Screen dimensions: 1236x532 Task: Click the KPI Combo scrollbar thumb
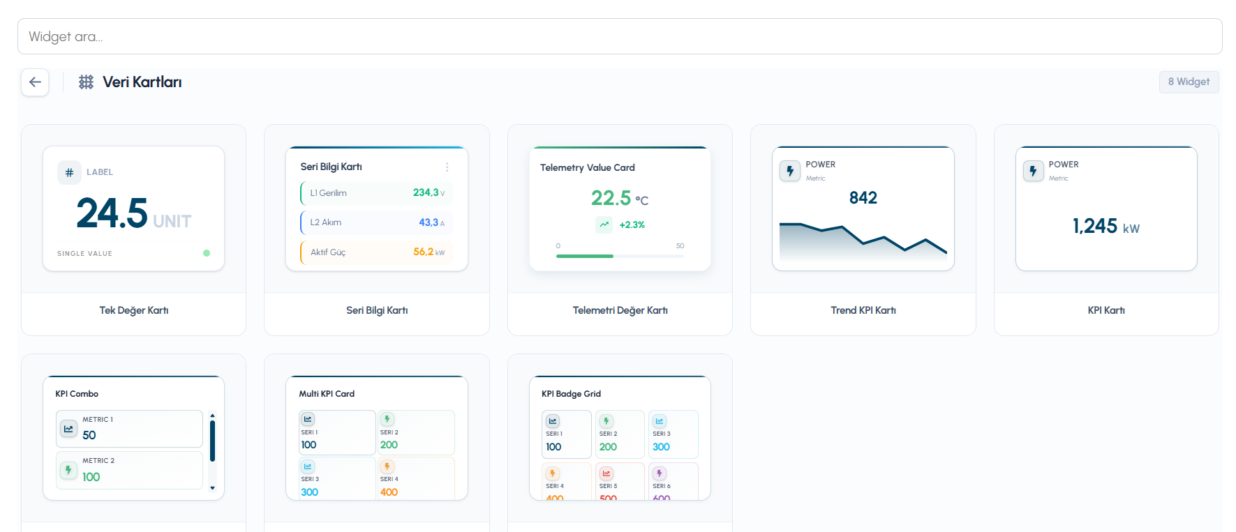(x=212, y=441)
